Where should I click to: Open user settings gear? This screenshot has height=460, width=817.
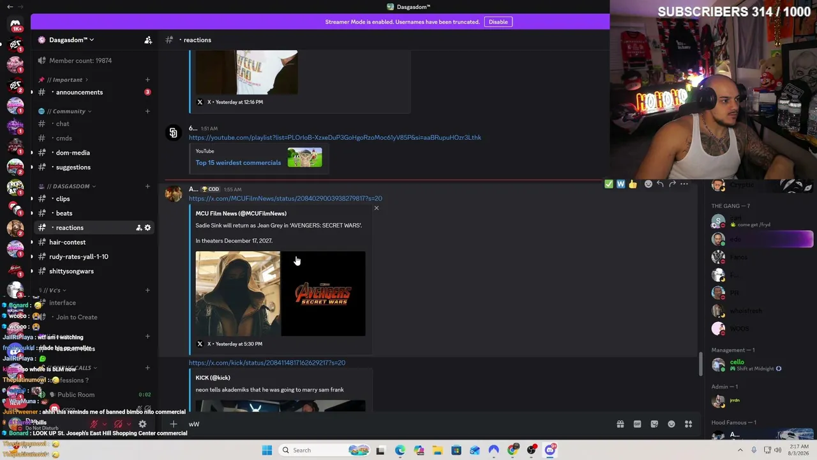click(x=142, y=424)
